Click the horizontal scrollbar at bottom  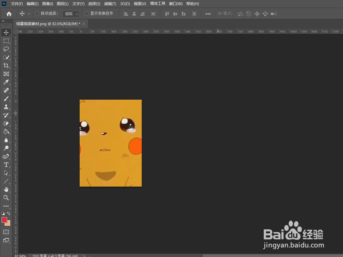tap(273, 255)
